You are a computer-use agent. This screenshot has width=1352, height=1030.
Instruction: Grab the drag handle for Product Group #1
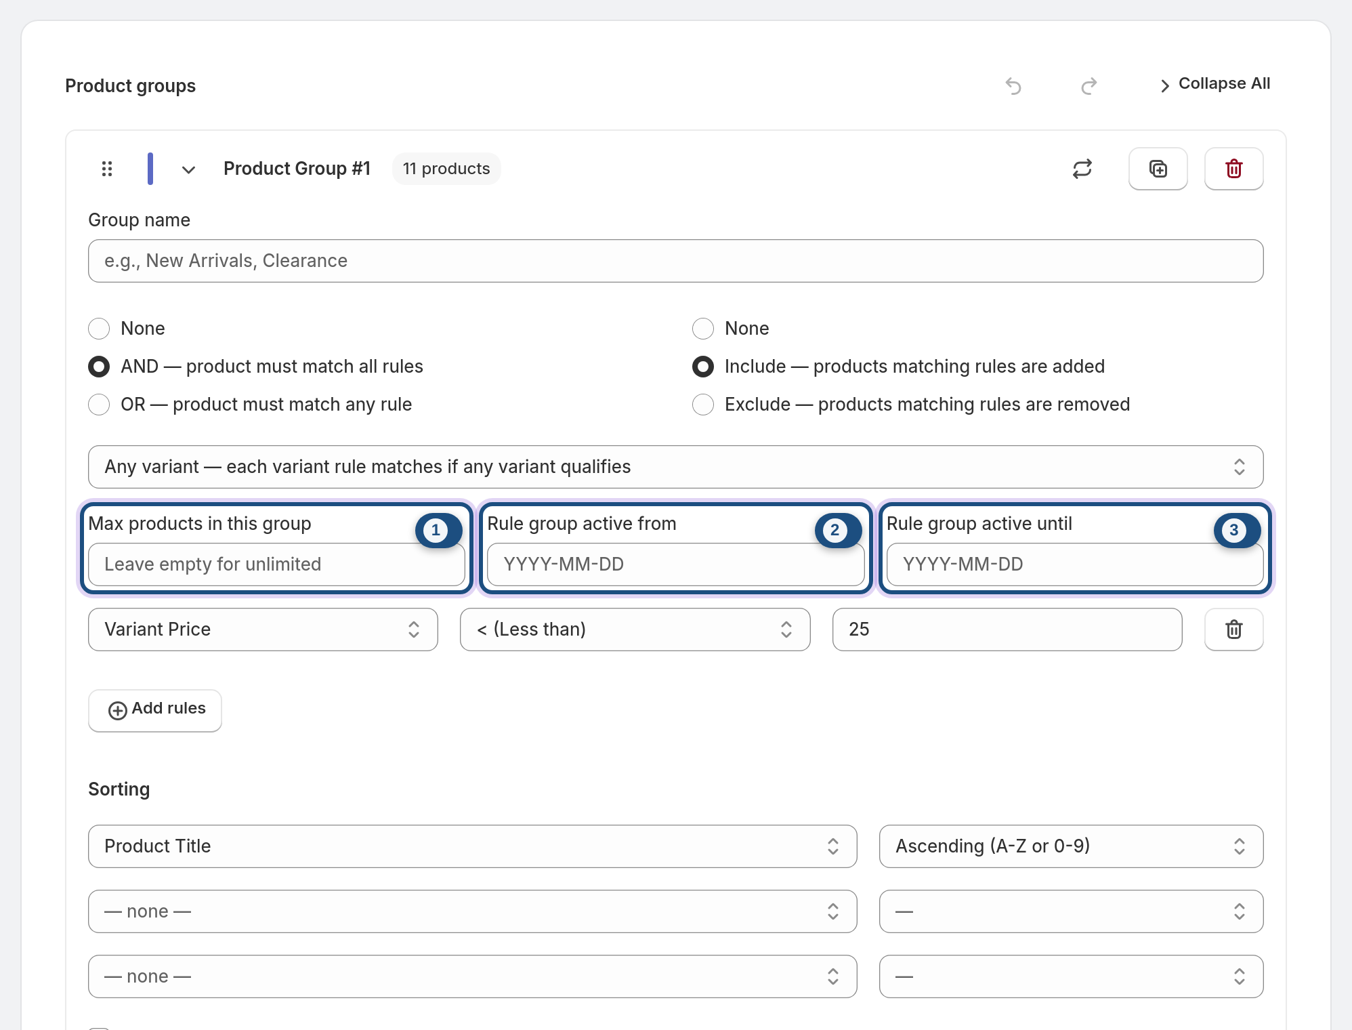[x=107, y=169]
